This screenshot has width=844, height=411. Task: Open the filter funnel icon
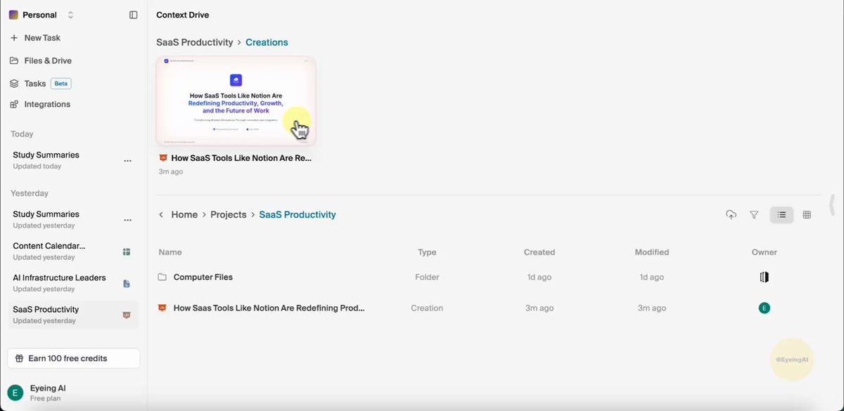pos(754,215)
